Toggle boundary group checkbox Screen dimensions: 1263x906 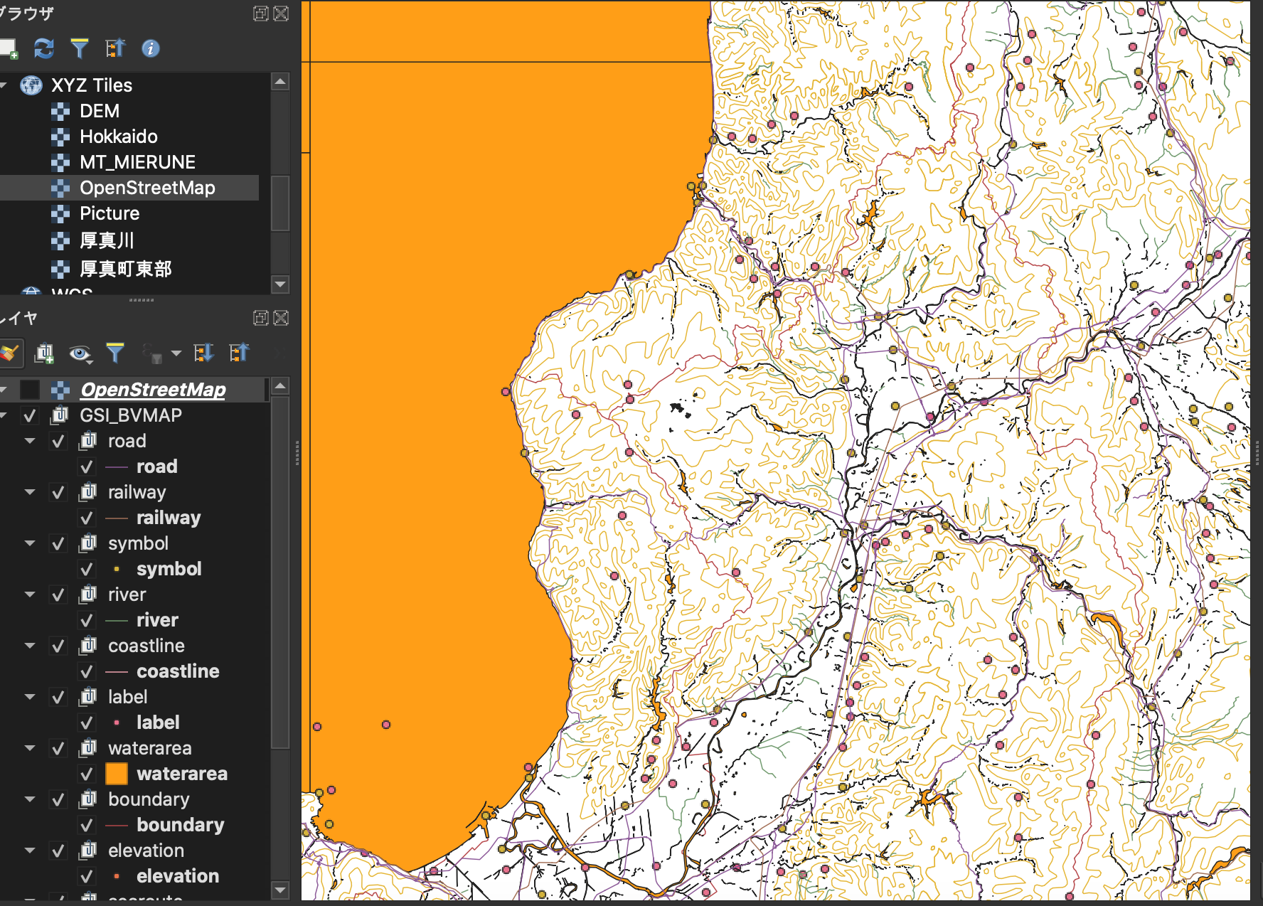[58, 799]
